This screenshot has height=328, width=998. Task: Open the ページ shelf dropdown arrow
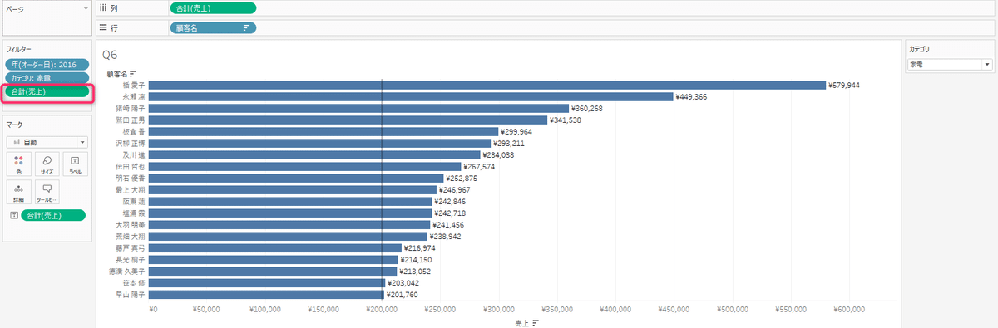[85, 8]
